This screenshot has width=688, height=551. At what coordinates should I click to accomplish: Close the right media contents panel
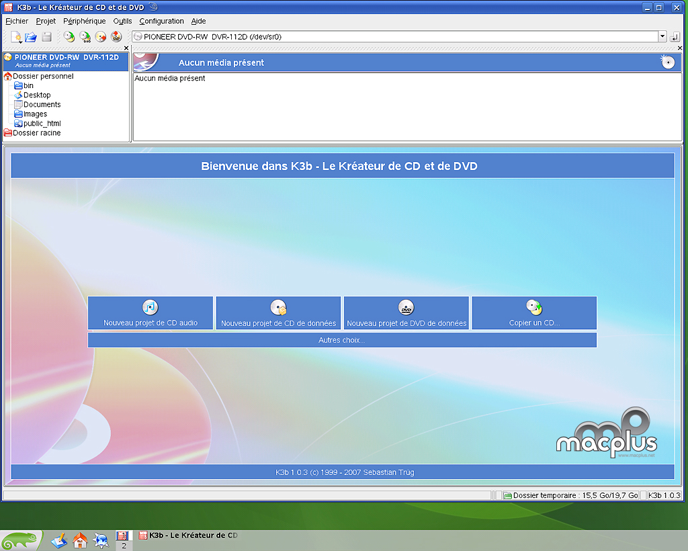tap(680, 48)
